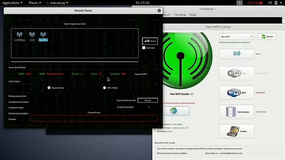This screenshot has height=160, width=285.
Task: Click the Probing Access Point label
Action: tap(17, 96)
